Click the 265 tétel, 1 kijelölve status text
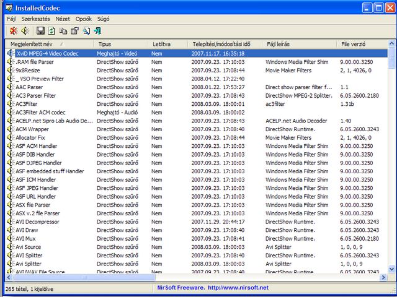Viewport: 397px width, 297px height. coord(29,289)
